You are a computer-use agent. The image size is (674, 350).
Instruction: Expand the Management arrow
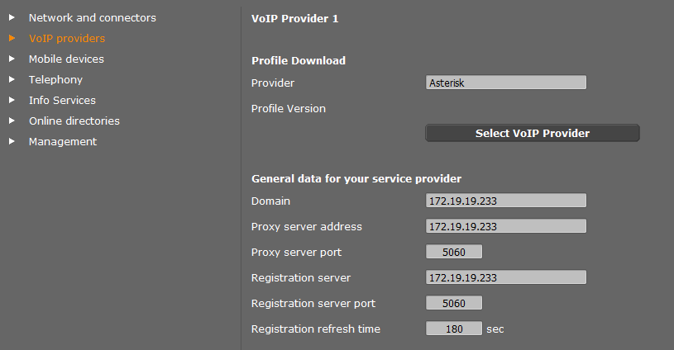(x=12, y=141)
